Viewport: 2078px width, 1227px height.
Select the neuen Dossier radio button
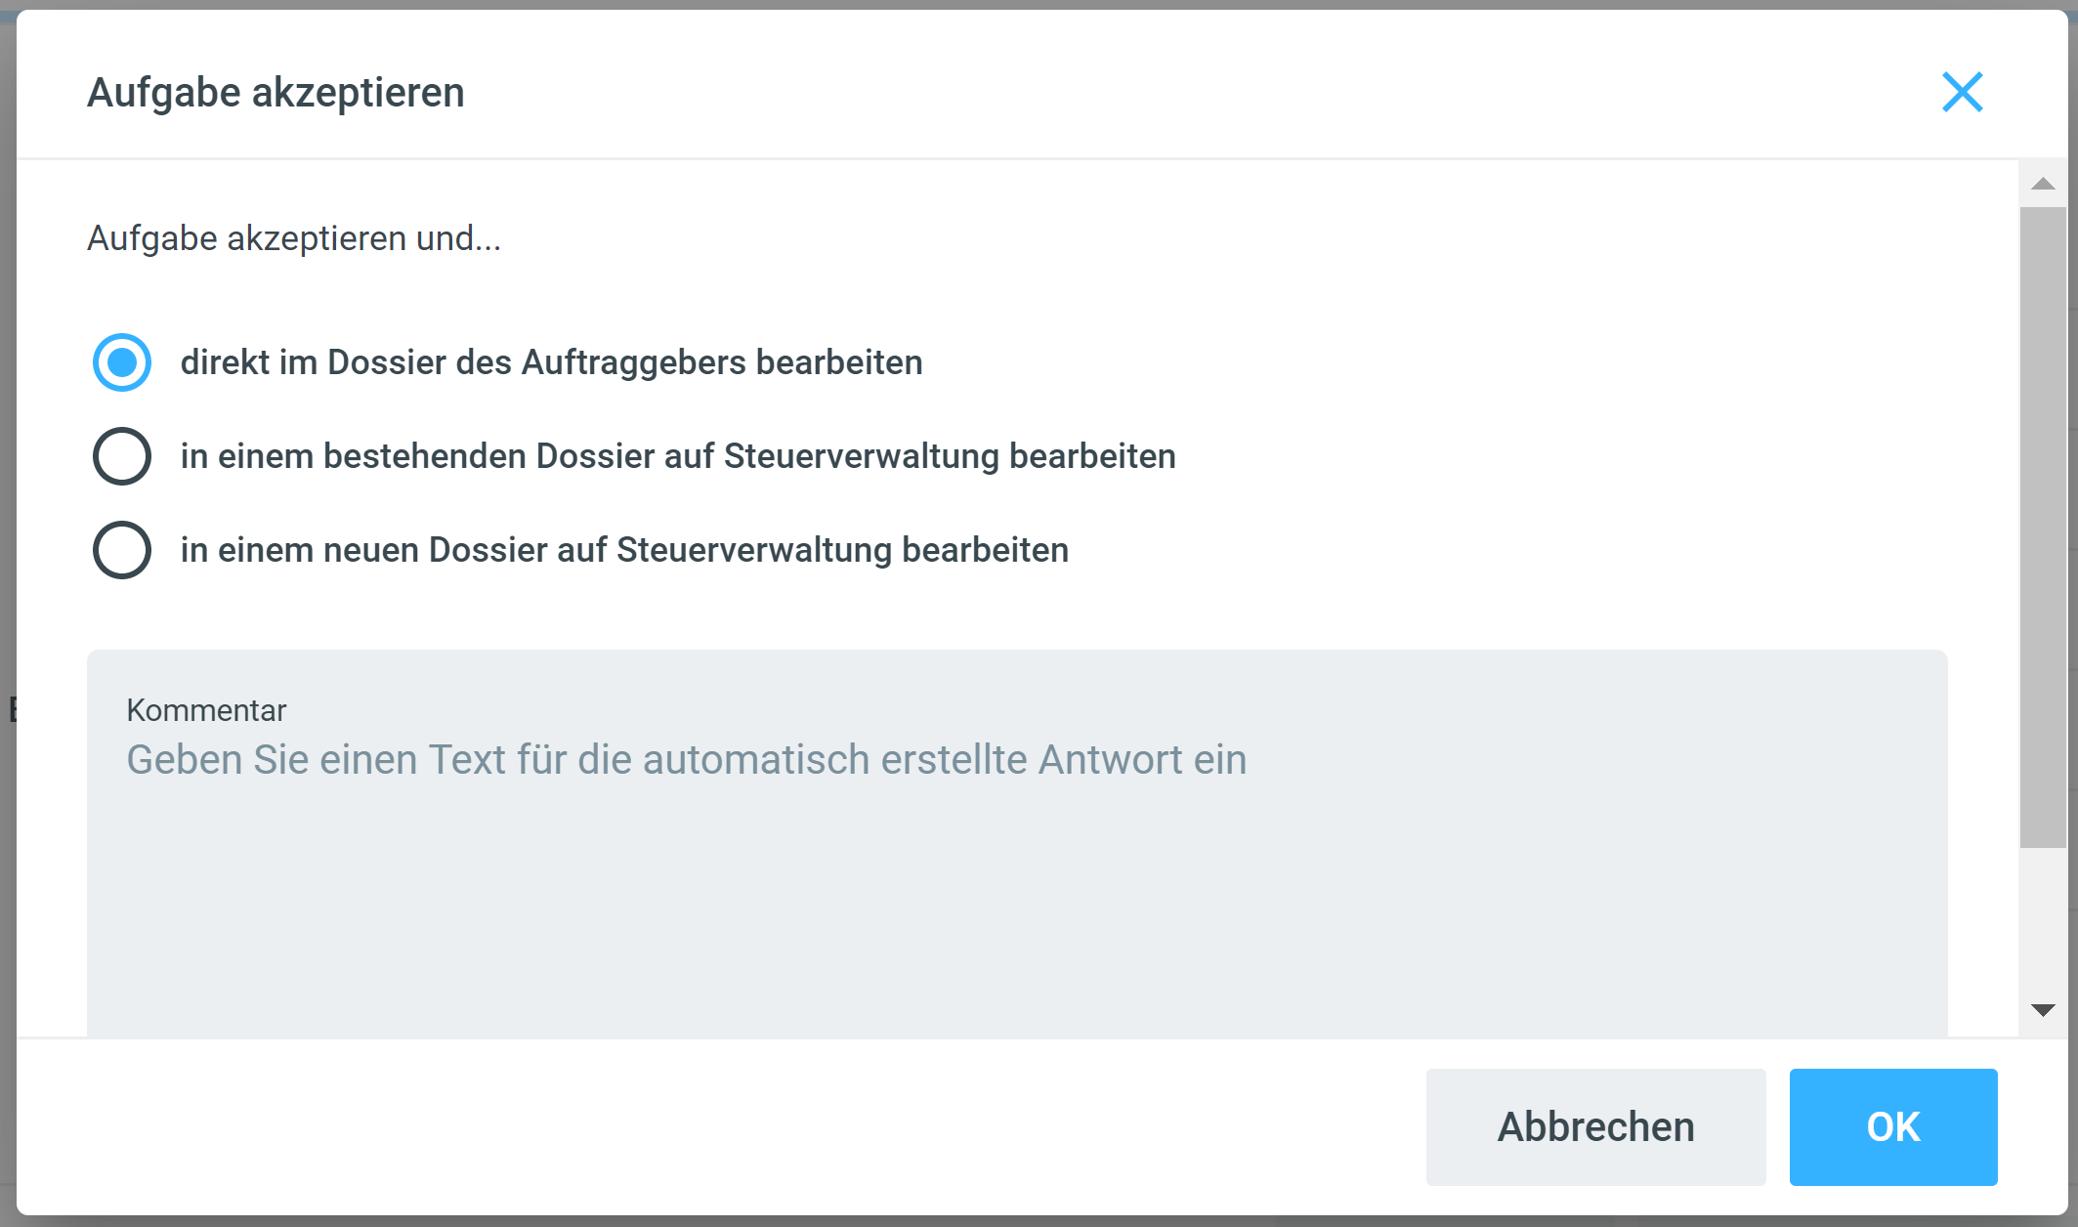pyautogui.click(x=122, y=550)
